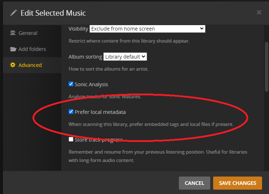Click the General sidebar lines icon
This screenshot has height=194, width=269.
click(13, 33)
